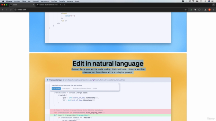Bookmark this page with the star icon
The height and width of the screenshot is (121, 216).
click(x=186, y=10)
